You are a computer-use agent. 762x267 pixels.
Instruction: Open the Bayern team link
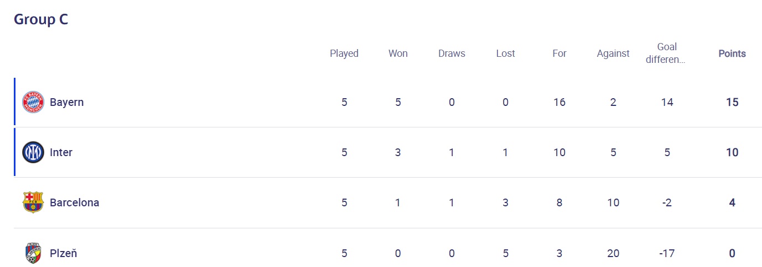click(x=66, y=102)
